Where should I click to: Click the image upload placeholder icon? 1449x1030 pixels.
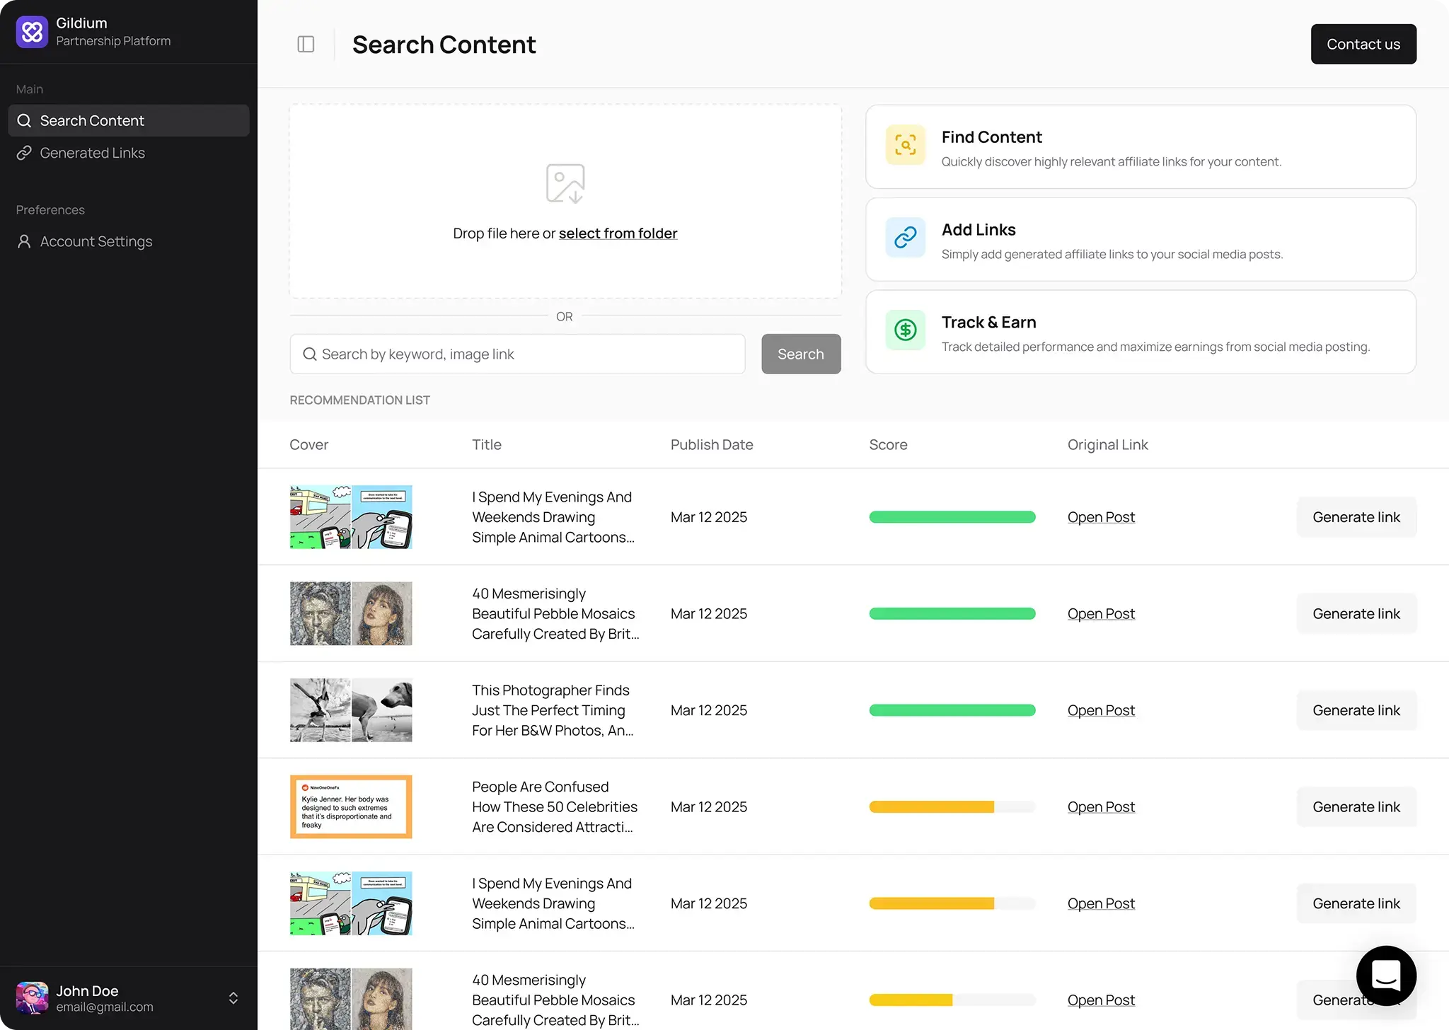click(x=565, y=183)
